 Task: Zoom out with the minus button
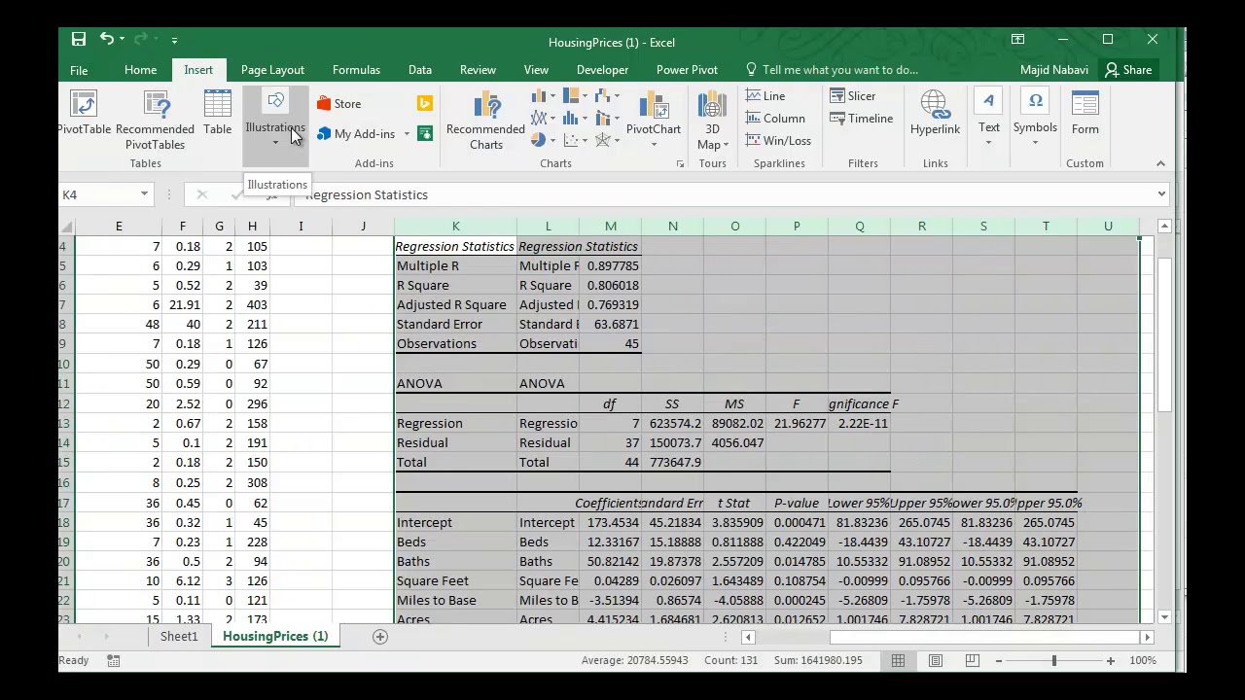(999, 661)
